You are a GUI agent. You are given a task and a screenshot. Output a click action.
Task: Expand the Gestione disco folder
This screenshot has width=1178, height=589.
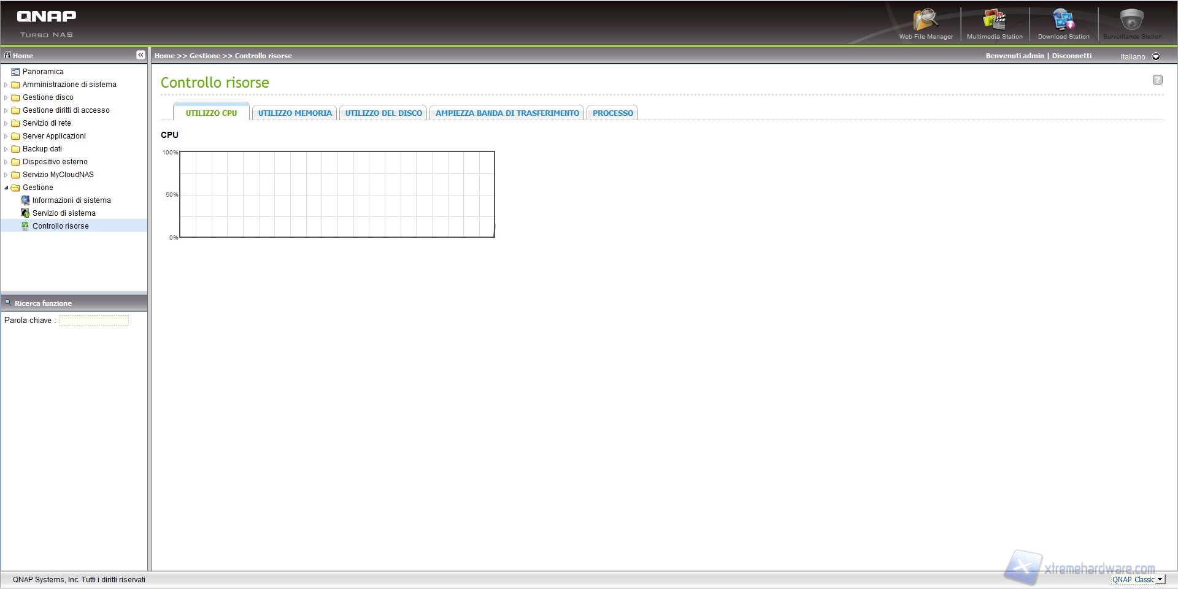(x=6, y=97)
